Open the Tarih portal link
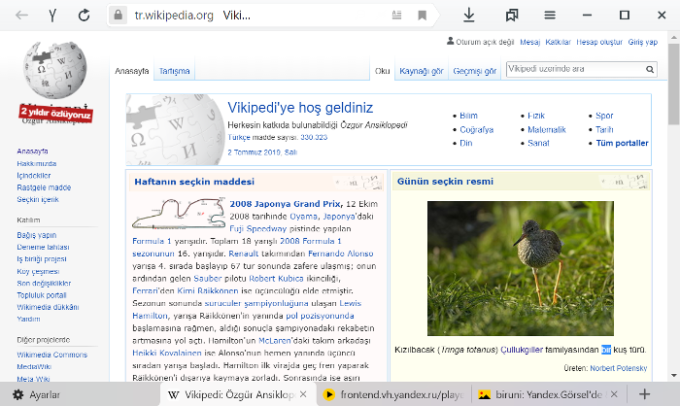Image resolution: width=680 pixels, height=406 pixels. pos(604,130)
